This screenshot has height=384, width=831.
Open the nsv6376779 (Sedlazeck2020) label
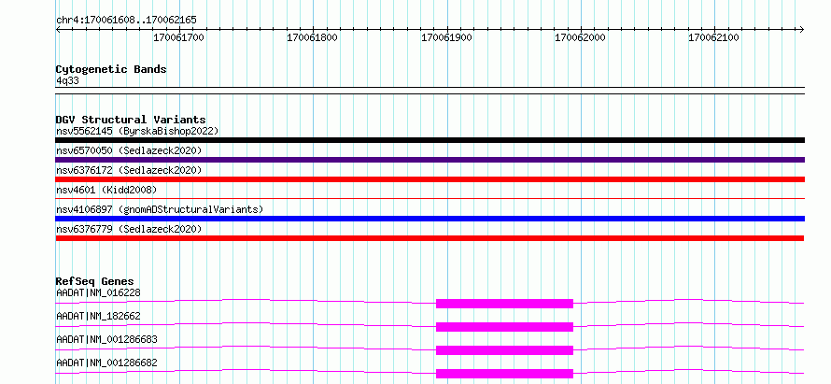pyautogui.click(x=129, y=229)
